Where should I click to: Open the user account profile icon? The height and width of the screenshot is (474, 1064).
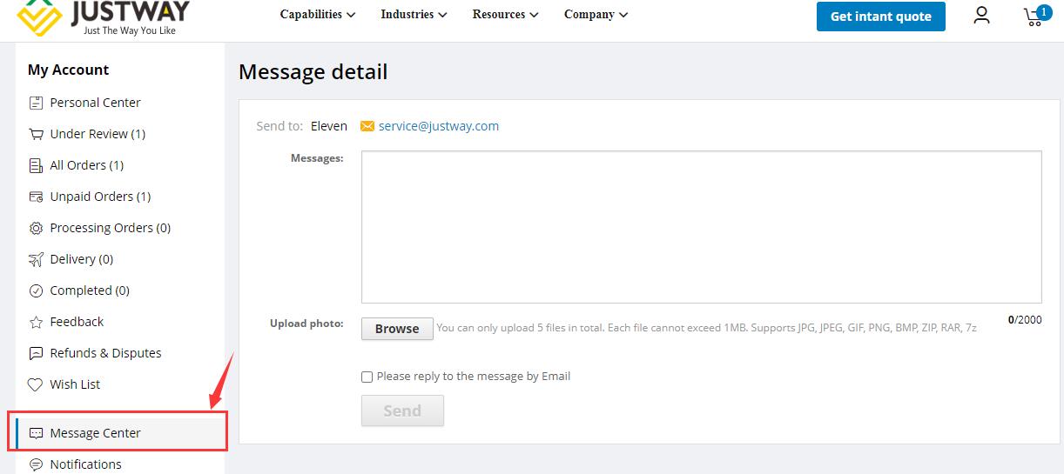coord(981,15)
